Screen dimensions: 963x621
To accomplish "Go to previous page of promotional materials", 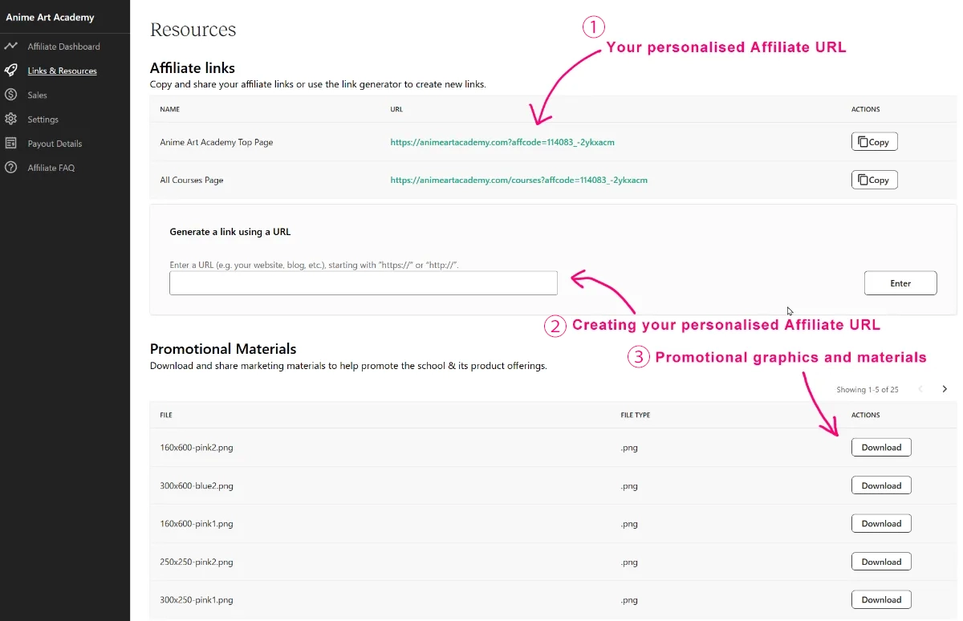I will (x=920, y=389).
